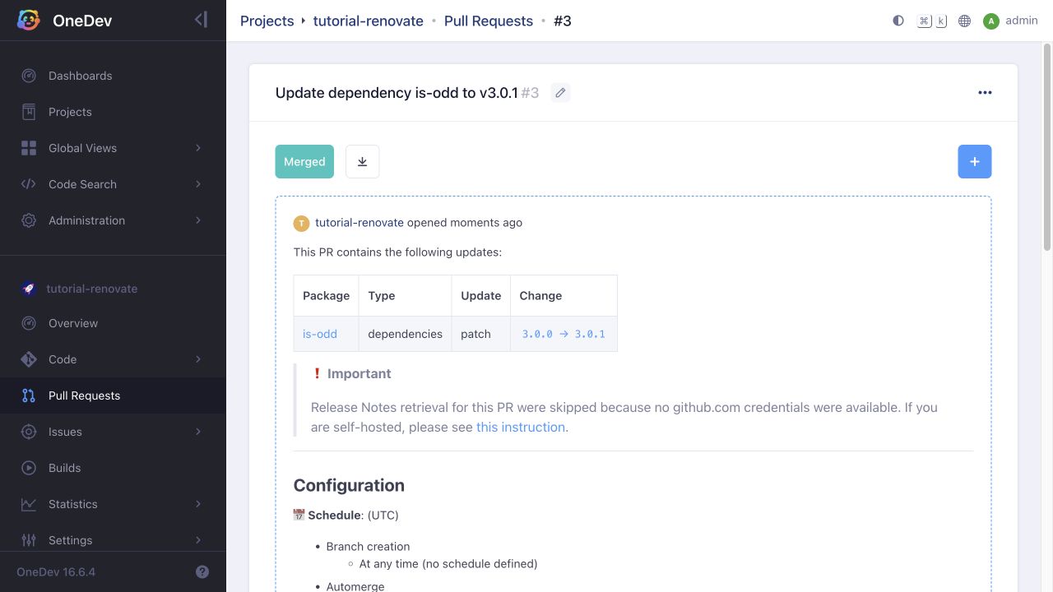Click the 'dependencies' table cell

[x=405, y=334]
